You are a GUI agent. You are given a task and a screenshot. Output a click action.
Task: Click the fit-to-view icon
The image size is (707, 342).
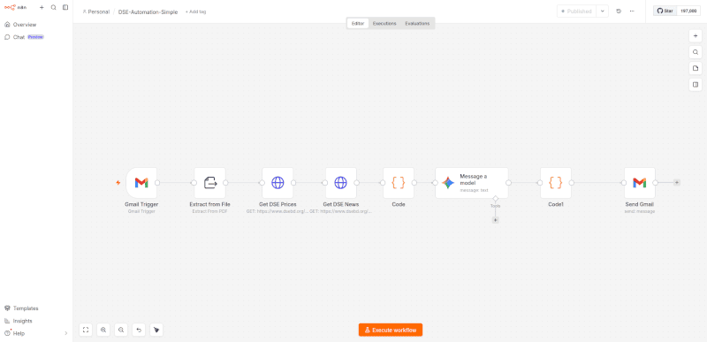86,330
